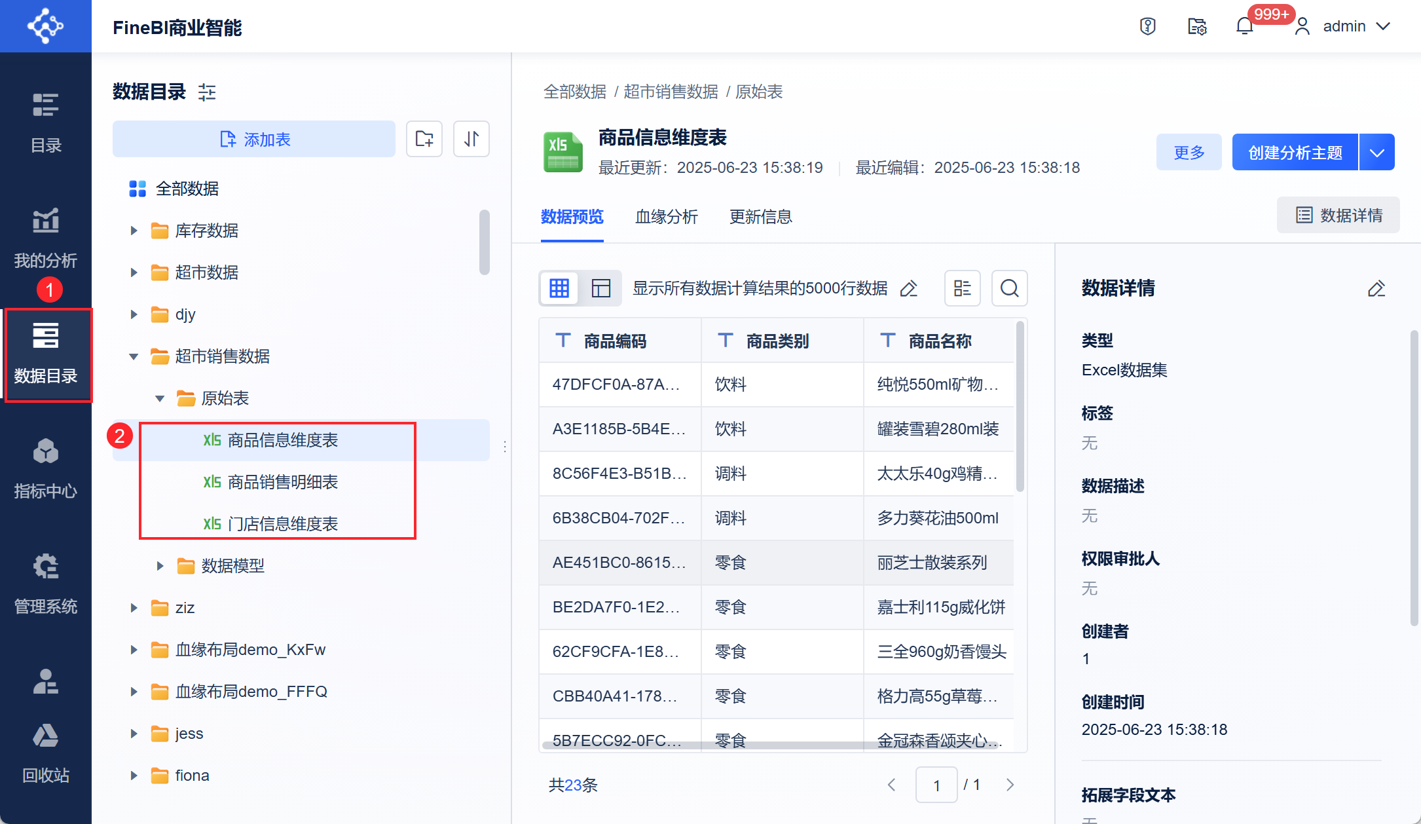The height and width of the screenshot is (824, 1421).
Task: Open the filter icon beside 数据目录 title
Action: pos(207,92)
